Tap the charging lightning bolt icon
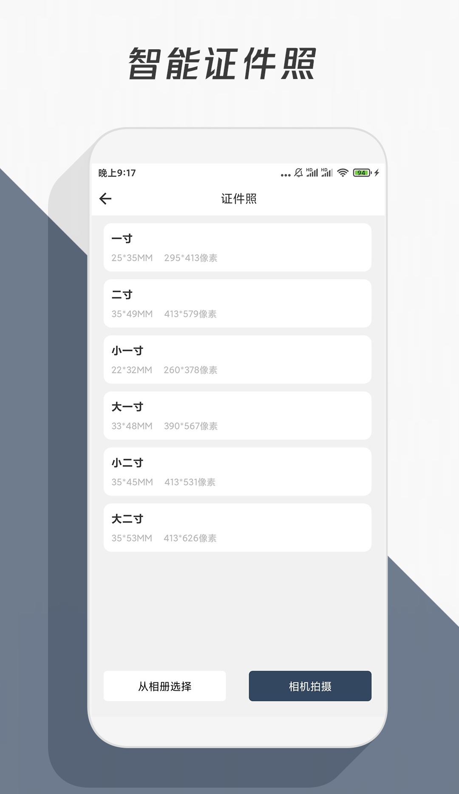This screenshot has height=794, width=459. coord(377,172)
